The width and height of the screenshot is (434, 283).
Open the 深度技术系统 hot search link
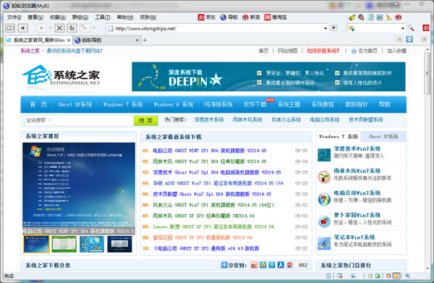209,120
